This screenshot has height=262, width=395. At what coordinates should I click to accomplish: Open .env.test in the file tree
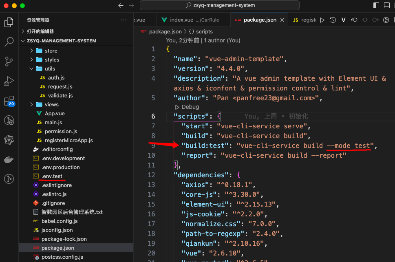[76, 176]
